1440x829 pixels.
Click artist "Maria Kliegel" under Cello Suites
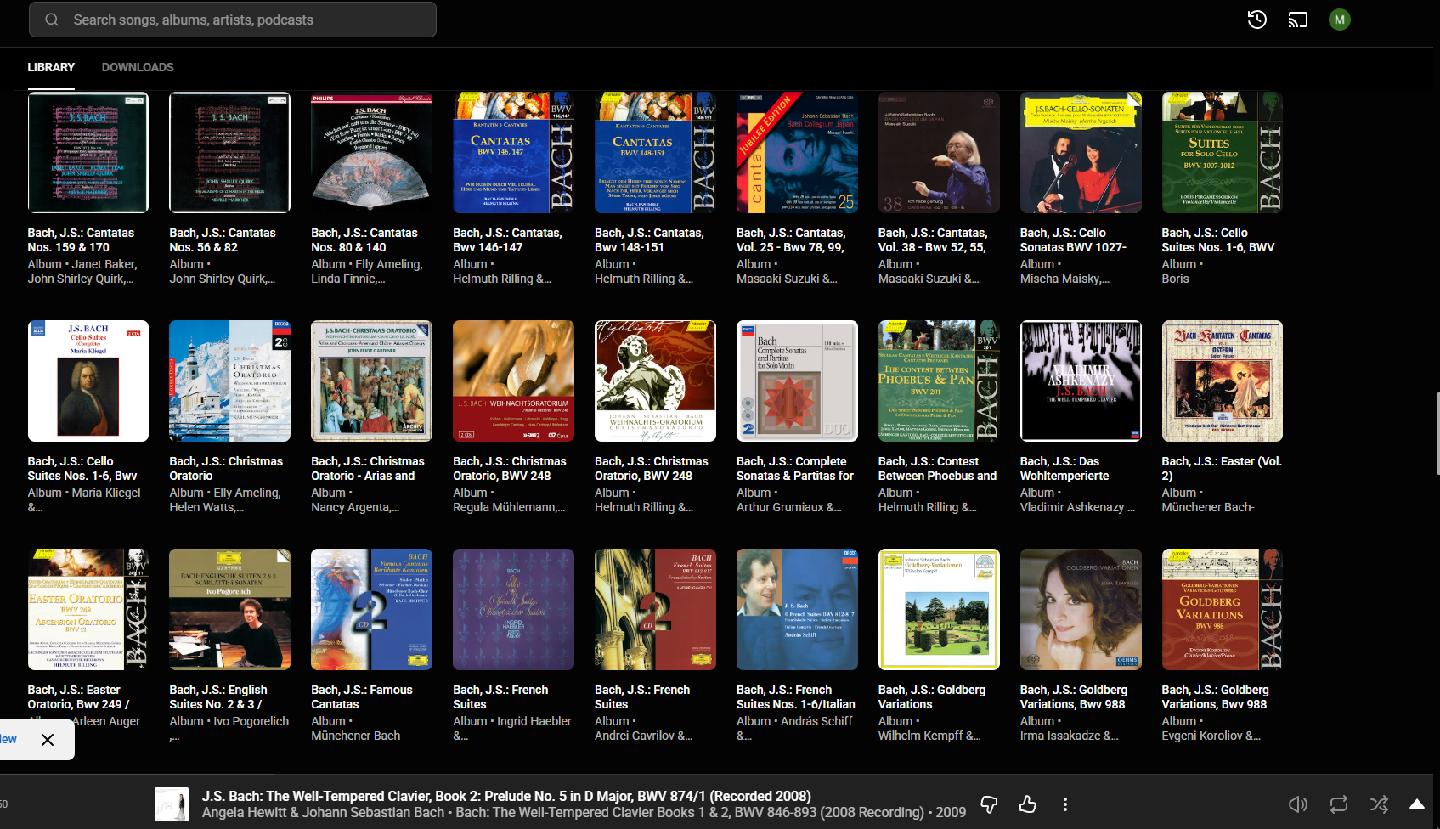click(x=106, y=493)
